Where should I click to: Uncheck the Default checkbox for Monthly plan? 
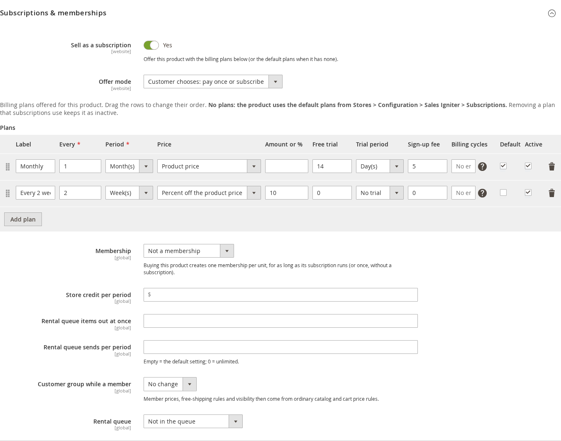click(503, 166)
